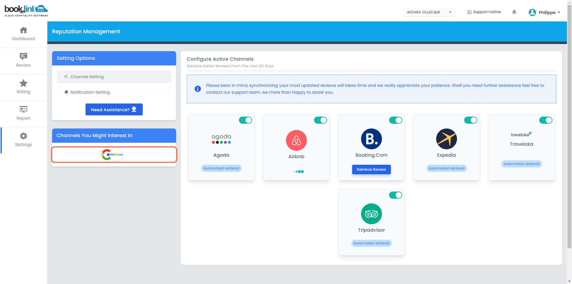Click Channels You Might Interest In header
This screenshot has height=284, width=572.
point(114,136)
